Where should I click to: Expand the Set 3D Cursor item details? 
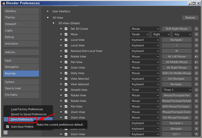click(x=61, y=29)
